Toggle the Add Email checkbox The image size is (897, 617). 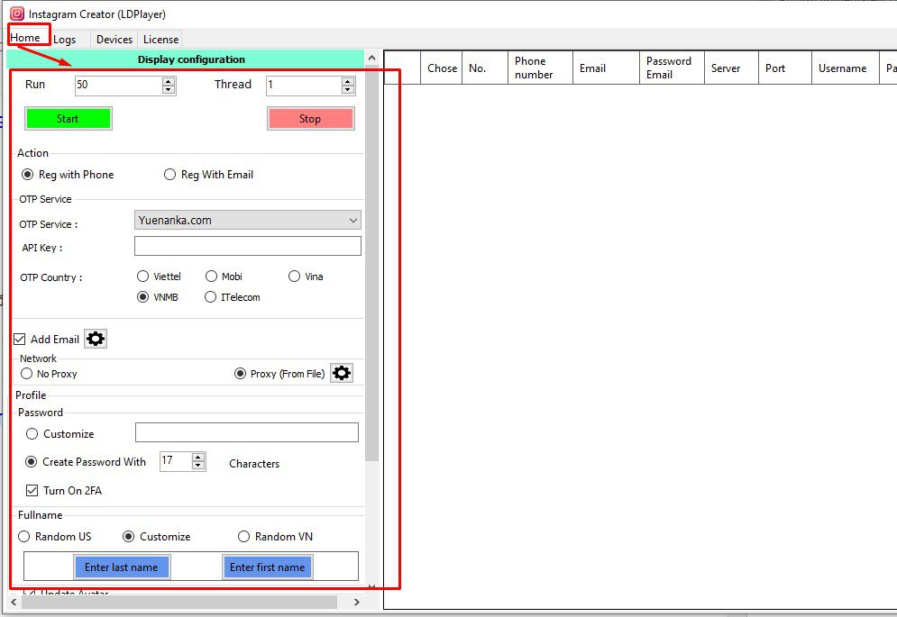coord(20,339)
